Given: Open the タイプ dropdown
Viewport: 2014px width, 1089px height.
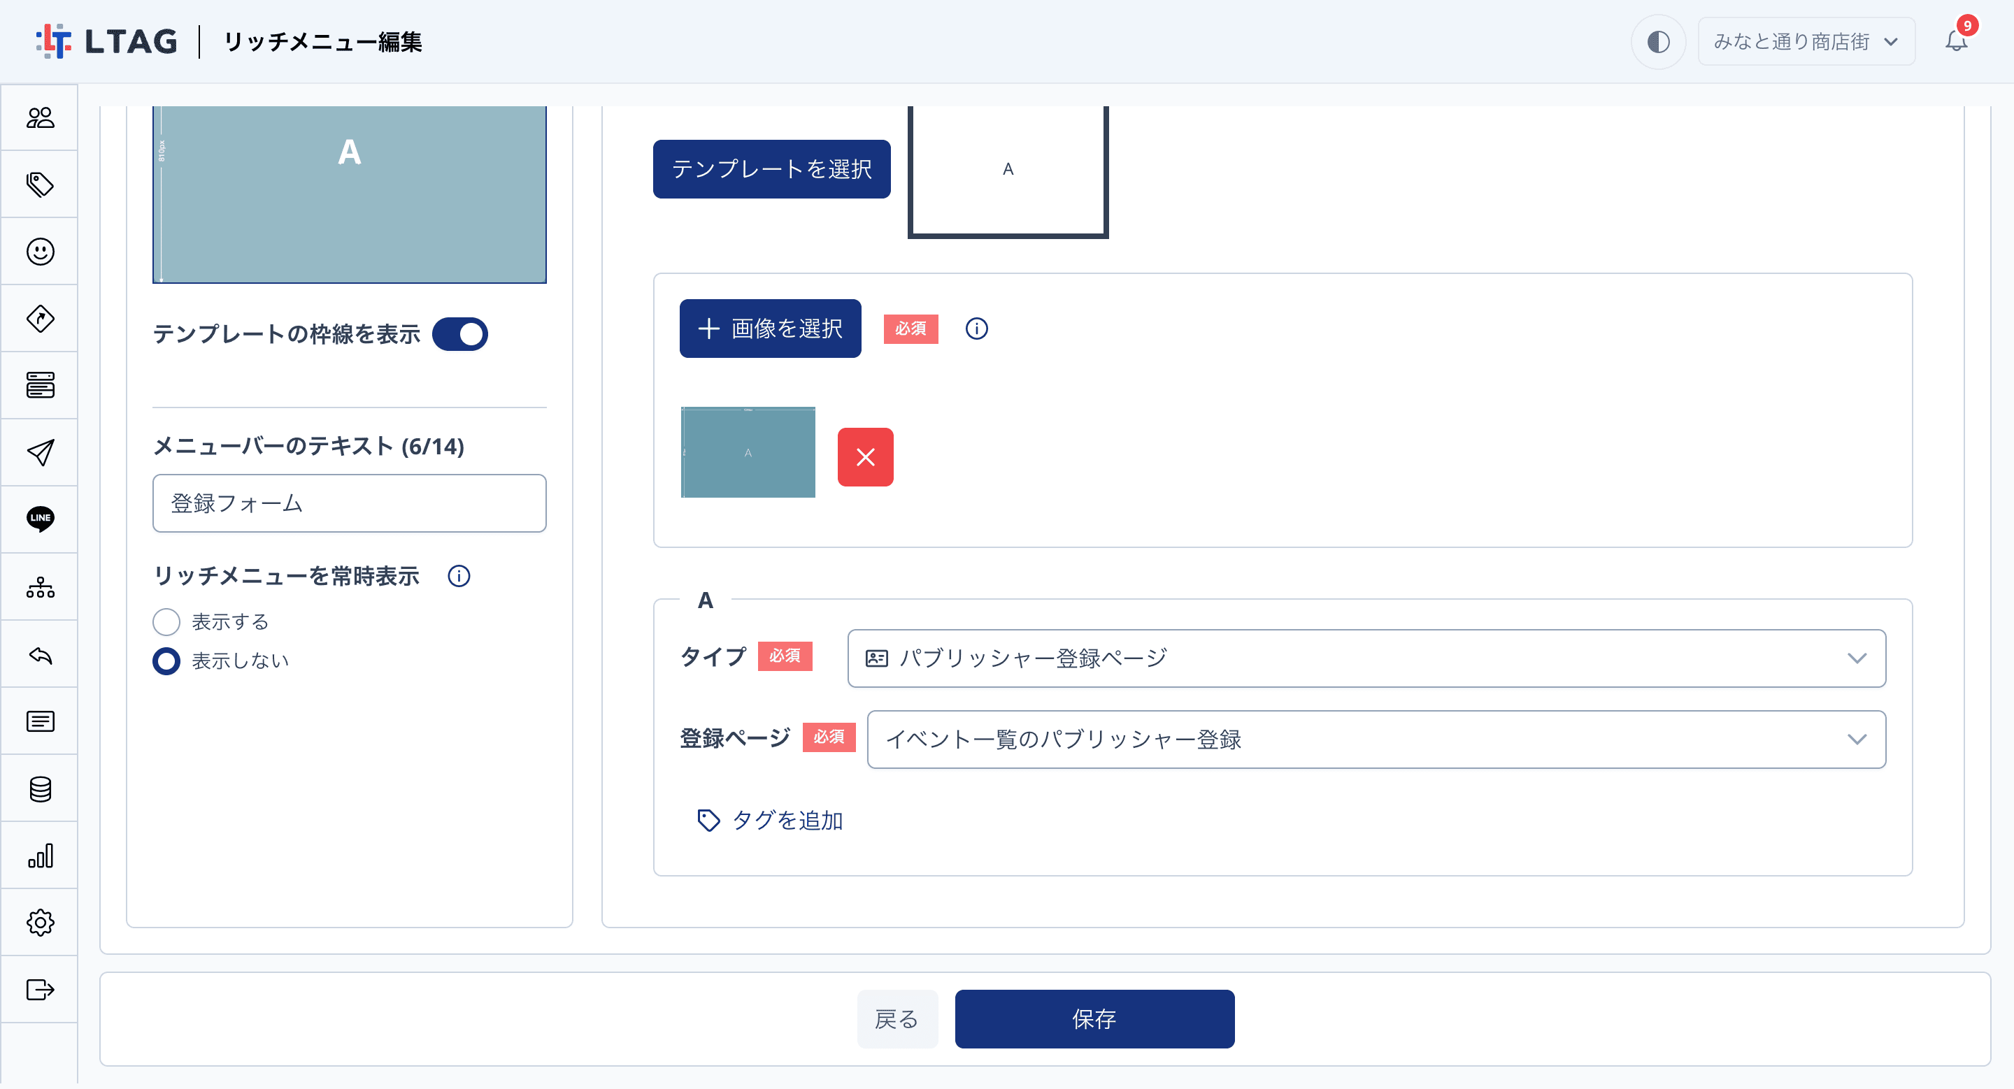Looking at the screenshot, I should [x=1366, y=658].
